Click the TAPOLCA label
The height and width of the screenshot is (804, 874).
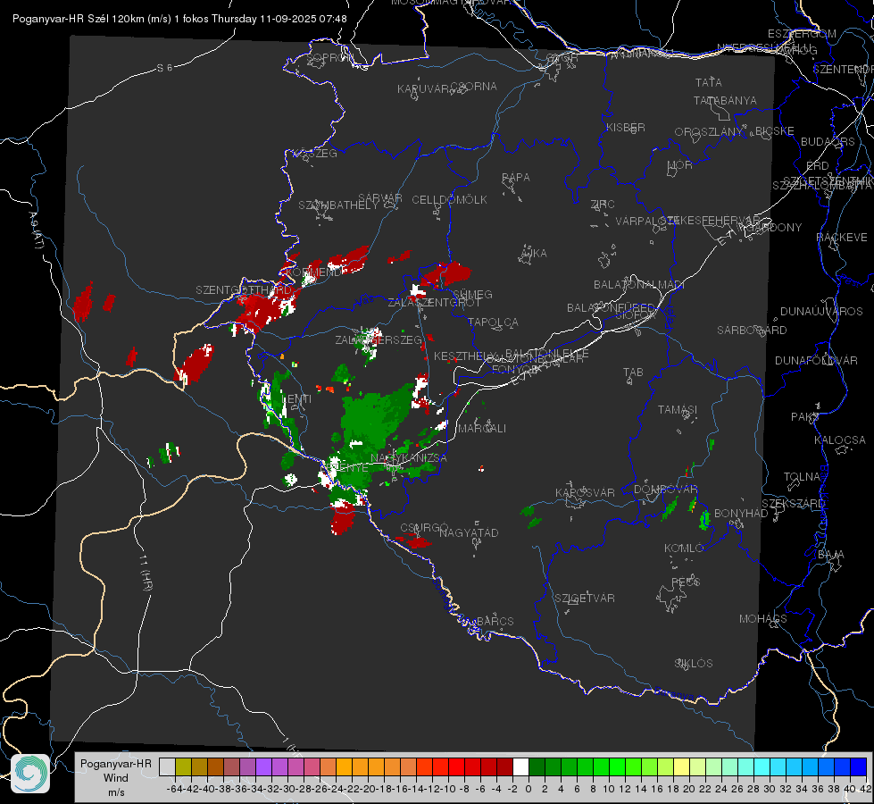tap(493, 322)
